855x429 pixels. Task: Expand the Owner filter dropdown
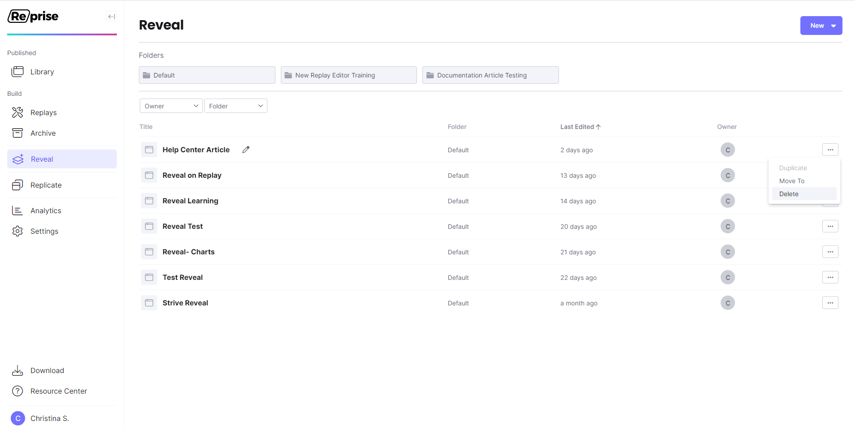171,106
